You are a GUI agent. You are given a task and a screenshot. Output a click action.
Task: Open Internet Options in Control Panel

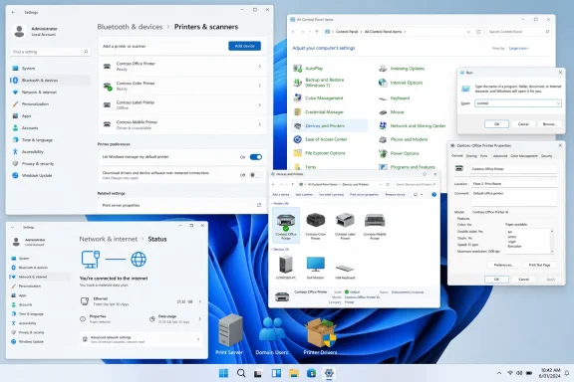pos(401,83)
